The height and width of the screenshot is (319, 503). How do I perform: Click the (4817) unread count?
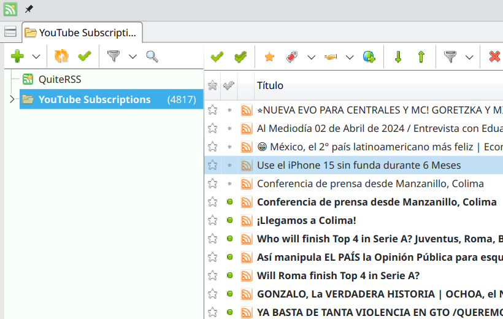(x=182, y=99)
